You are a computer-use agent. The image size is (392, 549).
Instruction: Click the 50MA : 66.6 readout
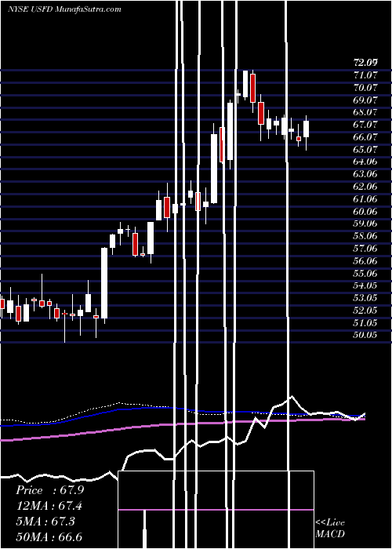[49, 536]
